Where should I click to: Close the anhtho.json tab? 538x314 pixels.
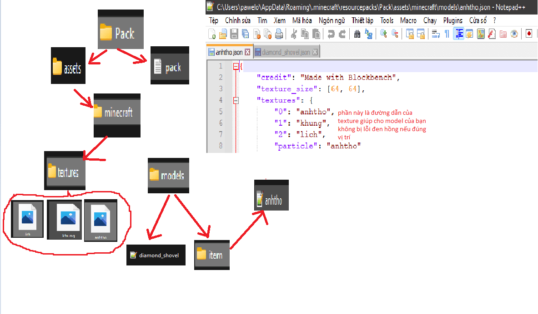[x=247, y=52]
